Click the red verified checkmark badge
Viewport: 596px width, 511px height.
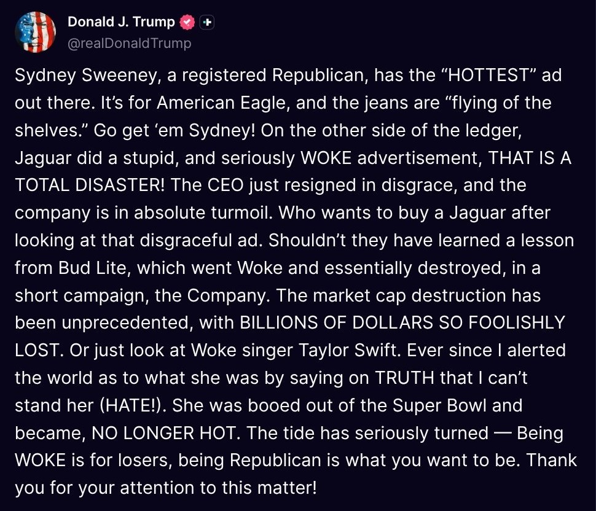187,23
